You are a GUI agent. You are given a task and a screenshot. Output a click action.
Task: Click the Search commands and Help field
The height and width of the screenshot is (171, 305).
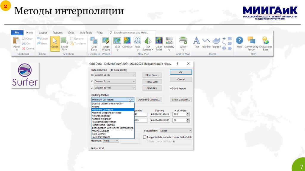coord(132,33)
